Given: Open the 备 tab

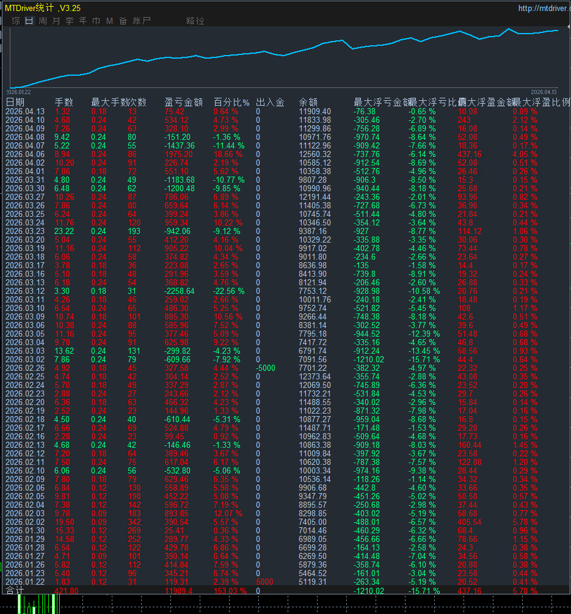Looking at the screenshot, I should click(123, 21).
